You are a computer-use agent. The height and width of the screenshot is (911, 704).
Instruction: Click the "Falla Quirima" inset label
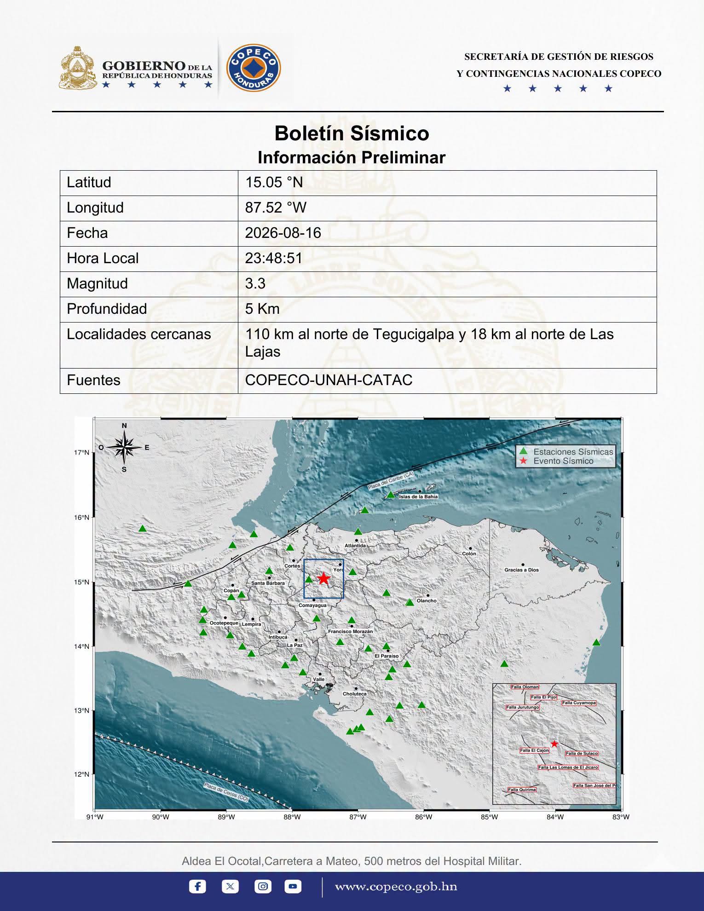coord(522,790)
